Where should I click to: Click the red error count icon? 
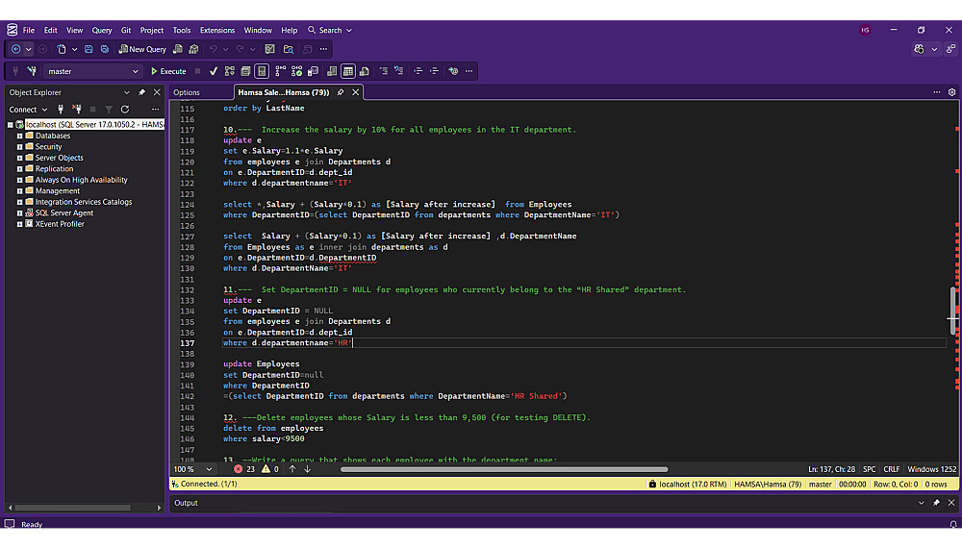(x=239, y=469)
